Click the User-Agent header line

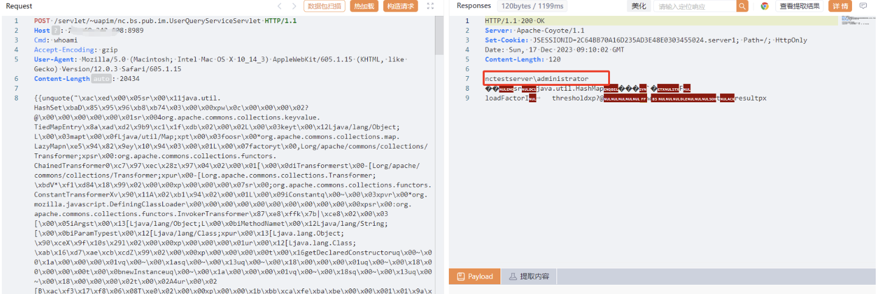point(221,65)
